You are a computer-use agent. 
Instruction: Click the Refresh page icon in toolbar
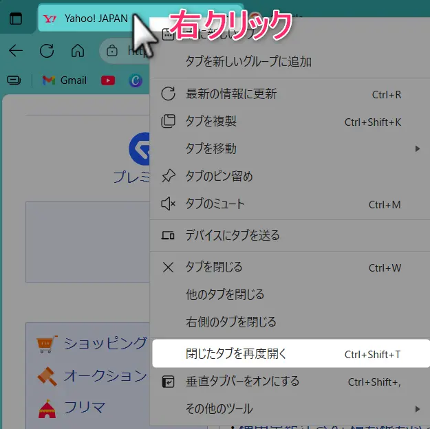(47, 51)
